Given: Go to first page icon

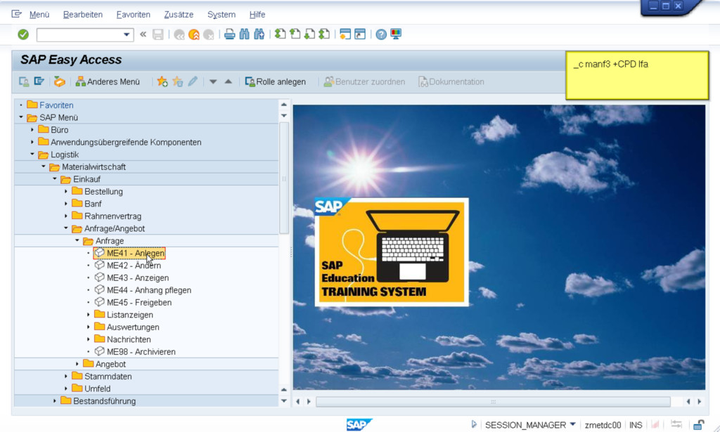Looking at the screenshot, I should point(280,34).
